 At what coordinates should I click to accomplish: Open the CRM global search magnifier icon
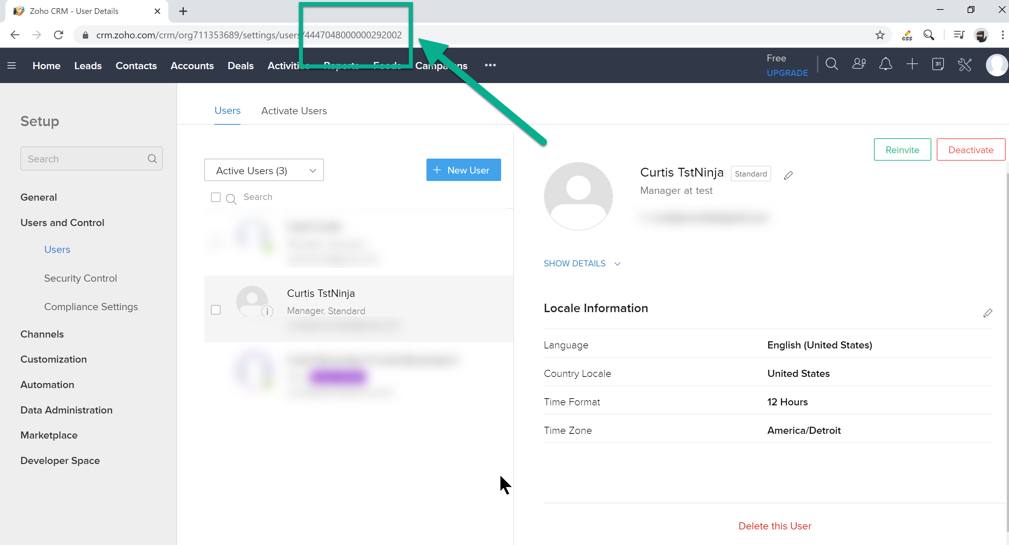click(832, 64)
